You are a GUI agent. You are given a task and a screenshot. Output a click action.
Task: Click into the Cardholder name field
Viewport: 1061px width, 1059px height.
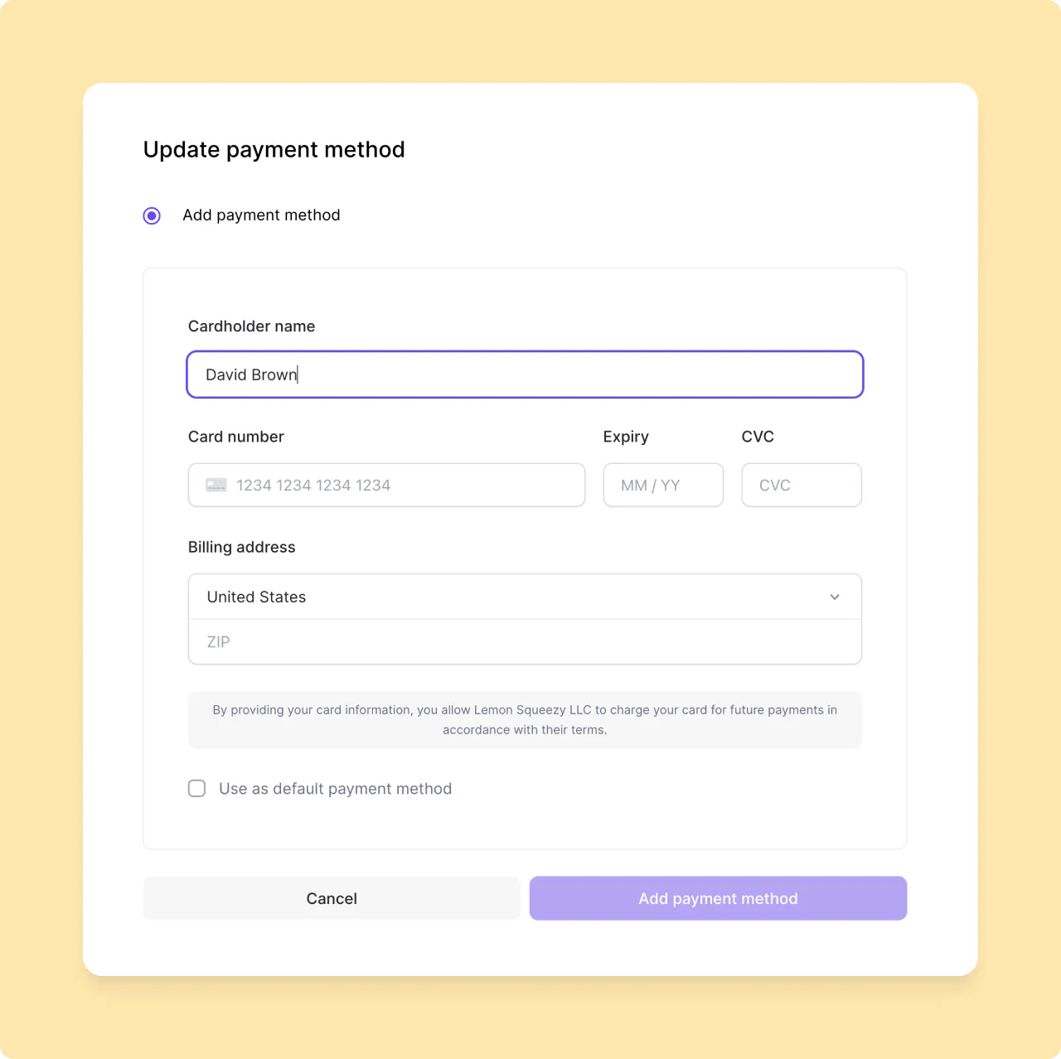tap(525, 375)
